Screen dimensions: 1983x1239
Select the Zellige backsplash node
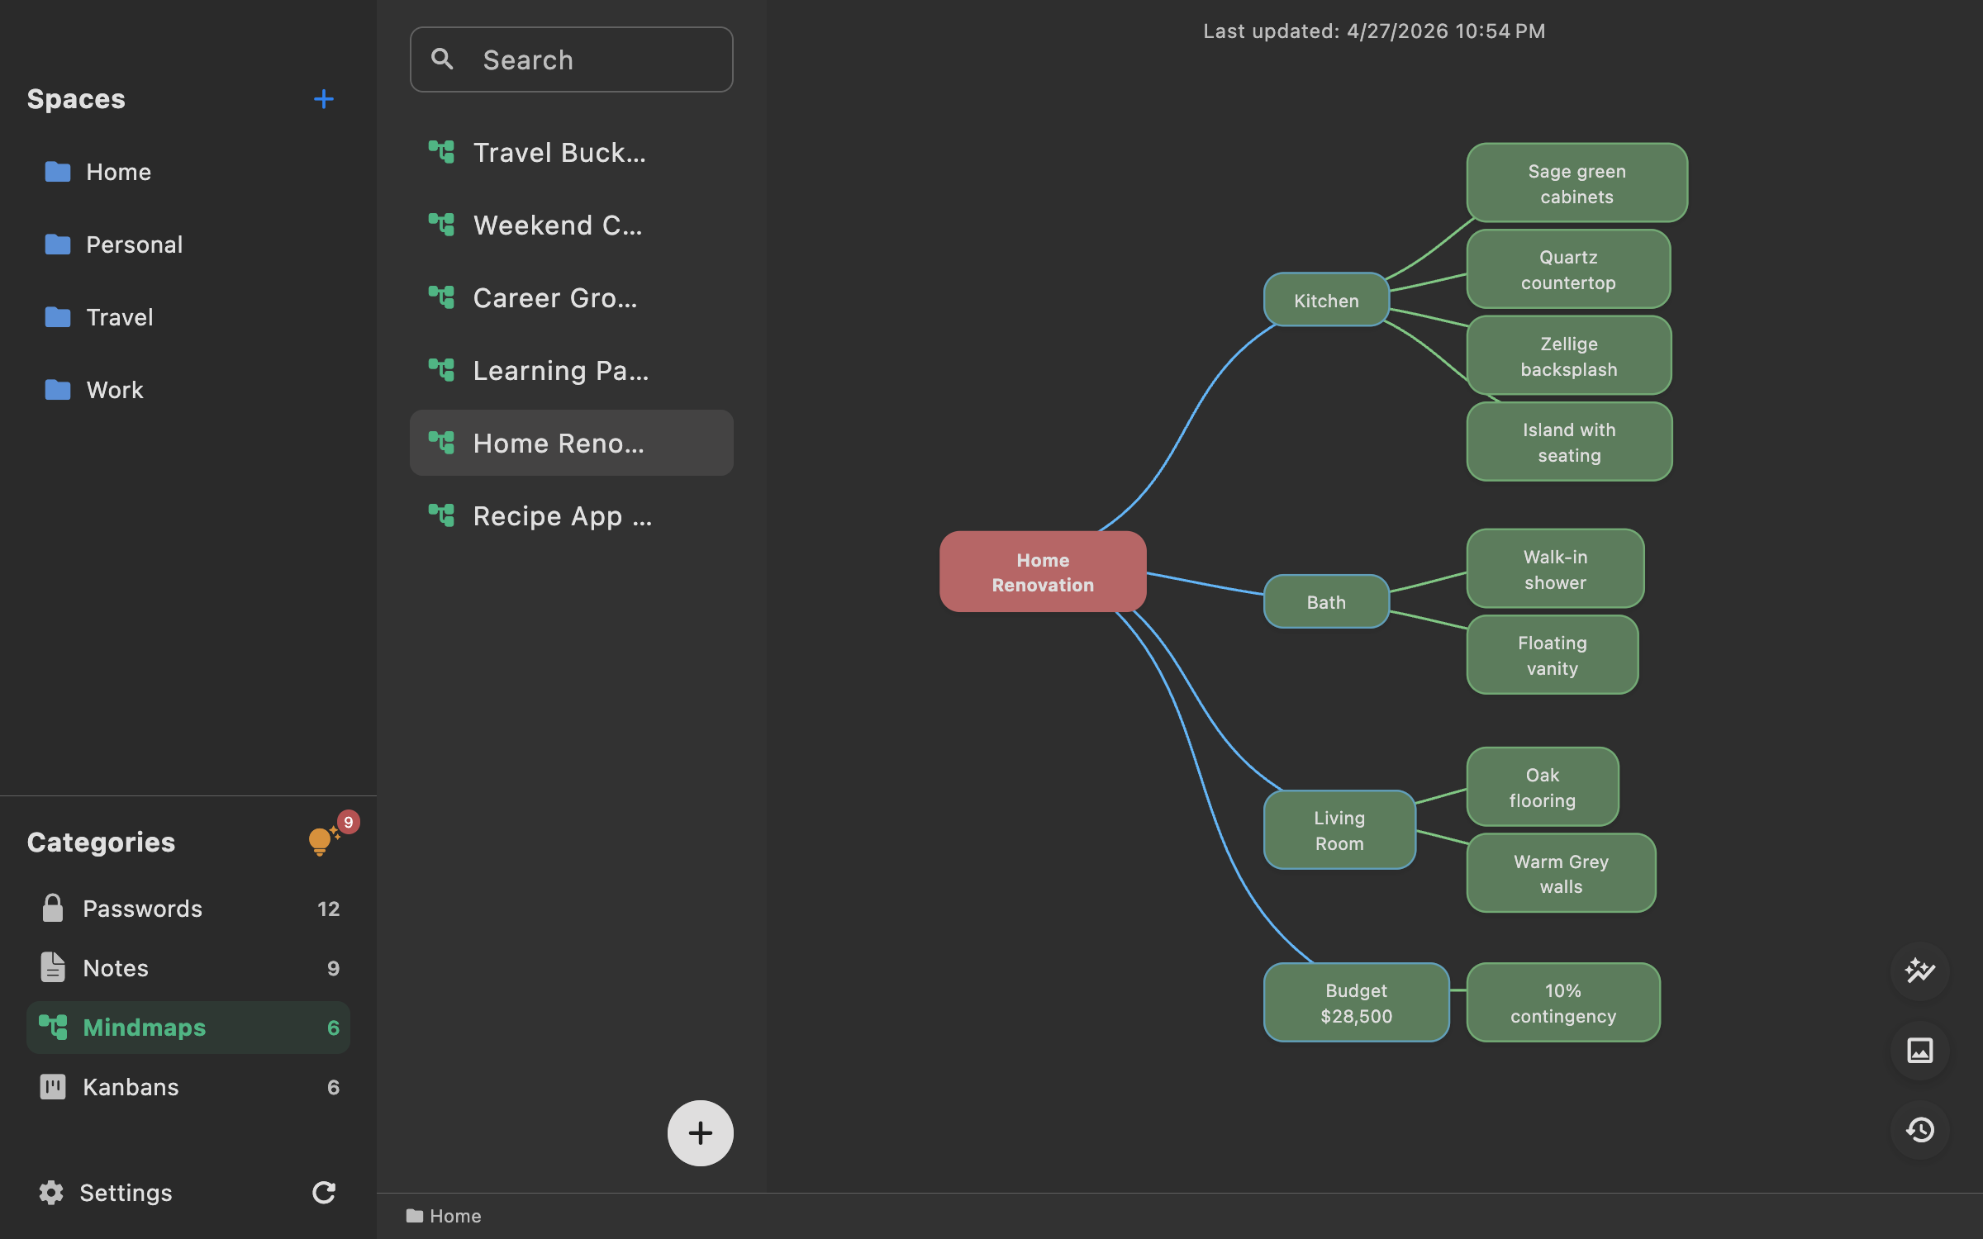click(x=1569, y=356)
